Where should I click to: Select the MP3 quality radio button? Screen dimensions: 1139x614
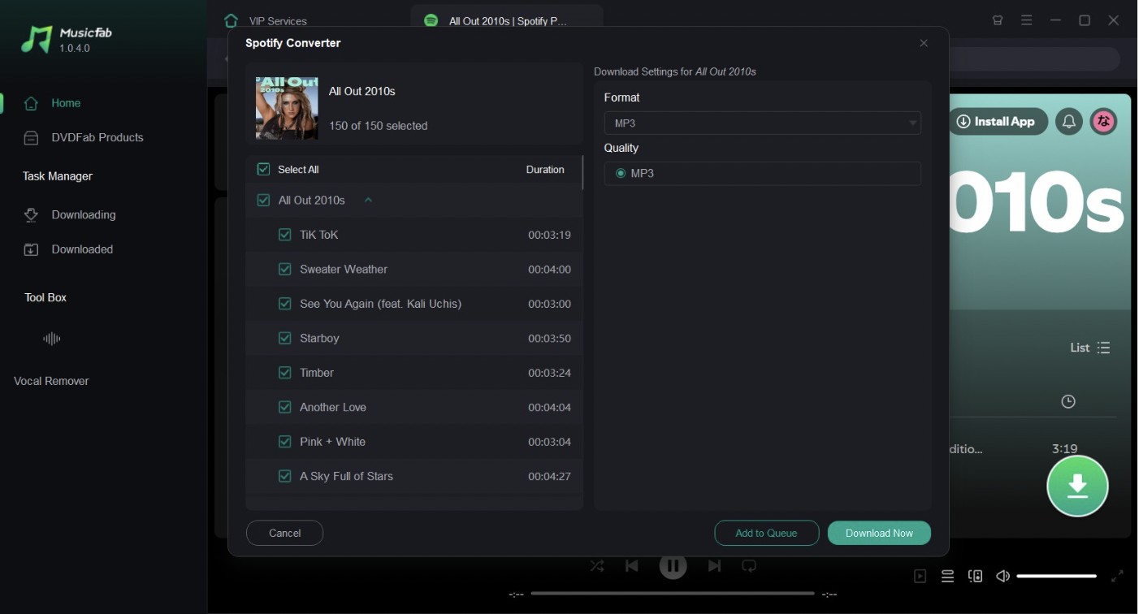coord(621,173)
